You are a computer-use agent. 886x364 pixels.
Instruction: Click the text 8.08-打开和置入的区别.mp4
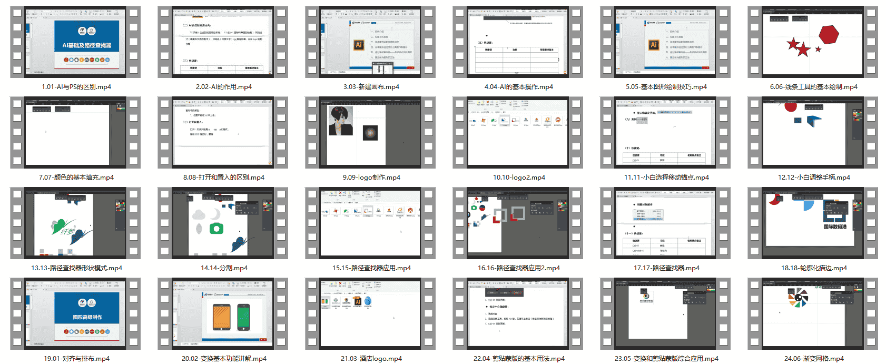[x=224, y=178]
